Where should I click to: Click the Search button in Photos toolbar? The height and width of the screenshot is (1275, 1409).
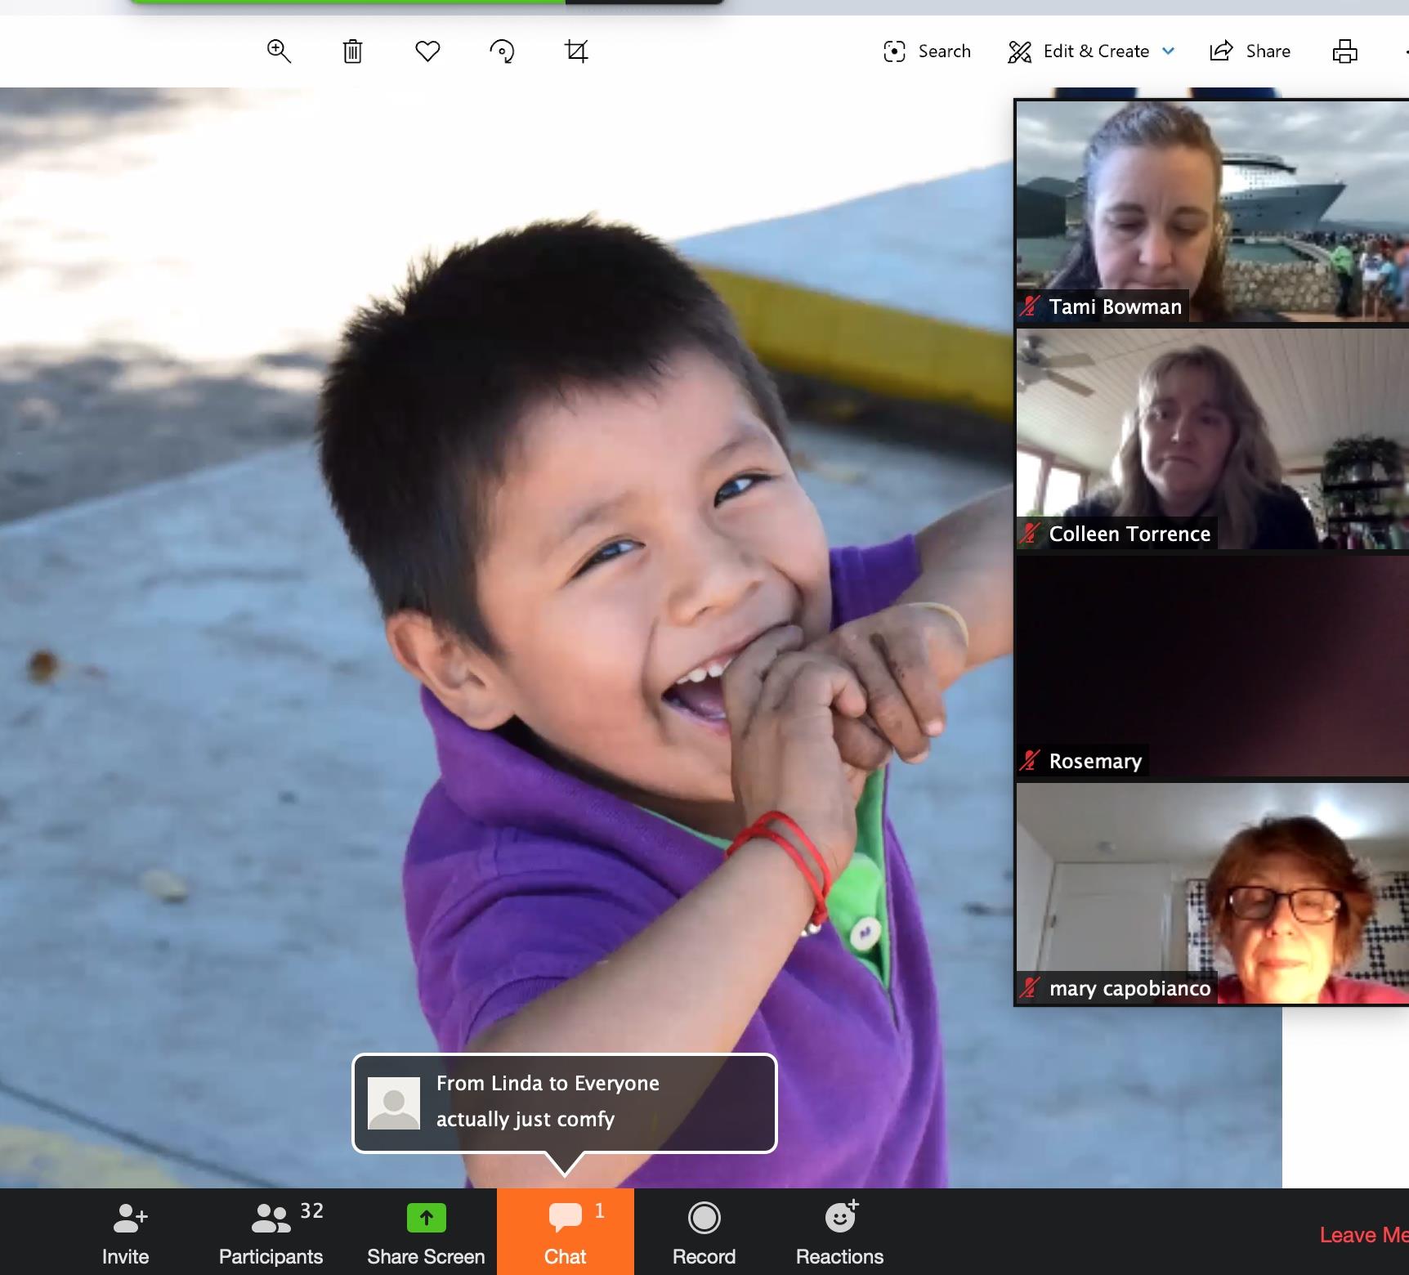[927, 51]
